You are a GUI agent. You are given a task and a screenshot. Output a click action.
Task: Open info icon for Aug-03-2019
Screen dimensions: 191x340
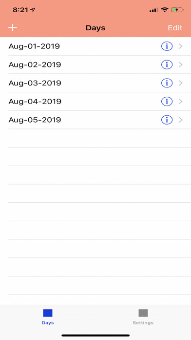[167, 83]
